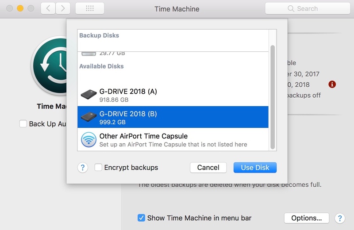Click the 999.2 GB size text
Viewport: 354px width, 230px height.
coord(112,122)
